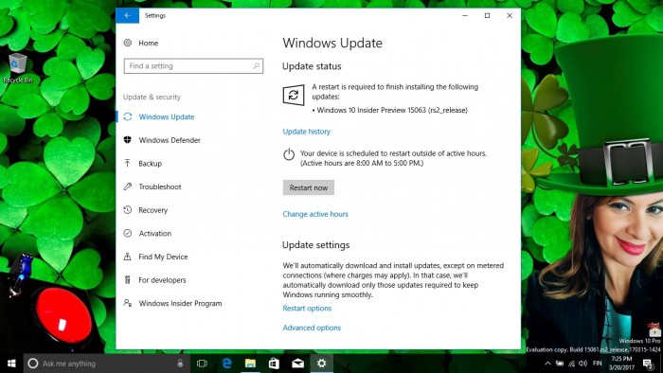Click the scheduled restart power icon

(289, 154)
